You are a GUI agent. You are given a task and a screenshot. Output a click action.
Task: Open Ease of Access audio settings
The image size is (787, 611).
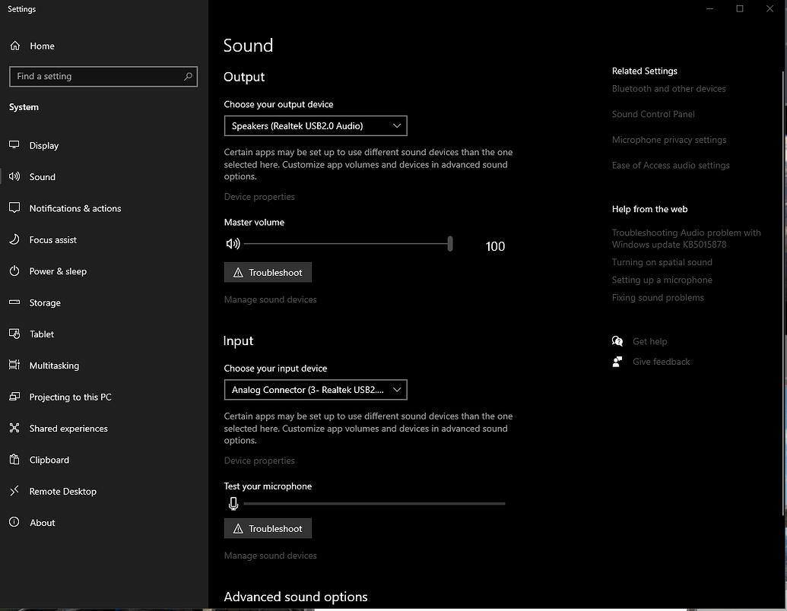tap(671, 166)
